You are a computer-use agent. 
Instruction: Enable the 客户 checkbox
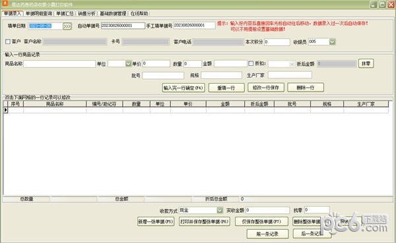[x=8, y=41]
